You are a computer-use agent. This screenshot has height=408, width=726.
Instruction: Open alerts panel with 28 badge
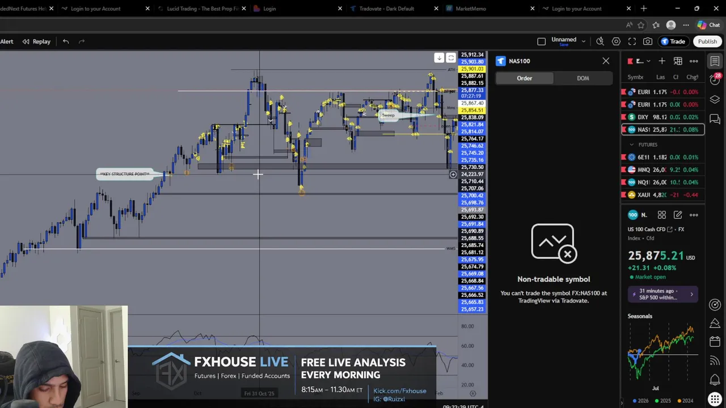point(715,80)
